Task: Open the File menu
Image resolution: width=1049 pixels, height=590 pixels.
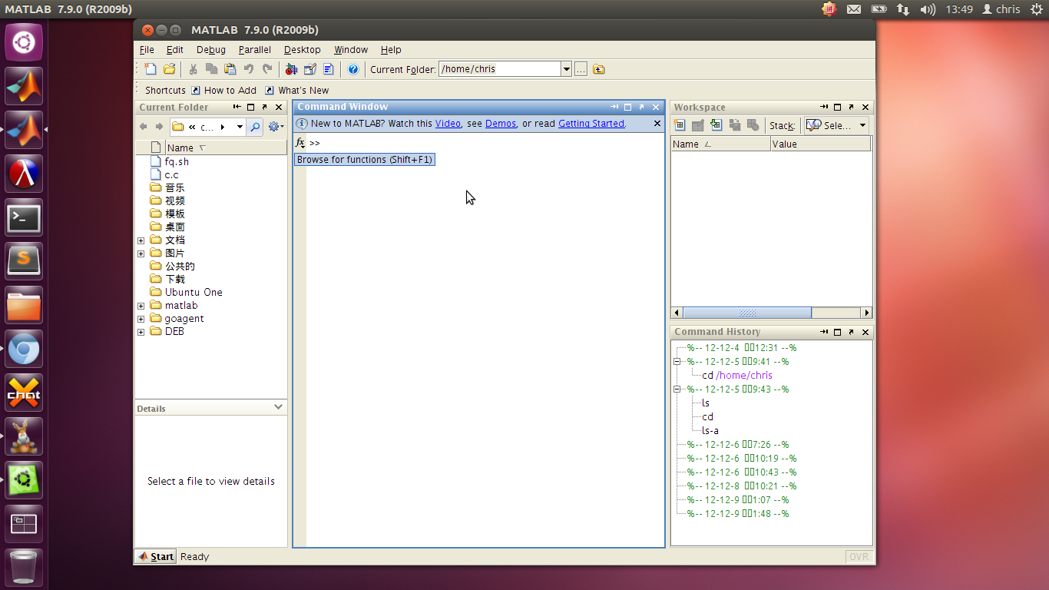Action: tap(147, 50)
